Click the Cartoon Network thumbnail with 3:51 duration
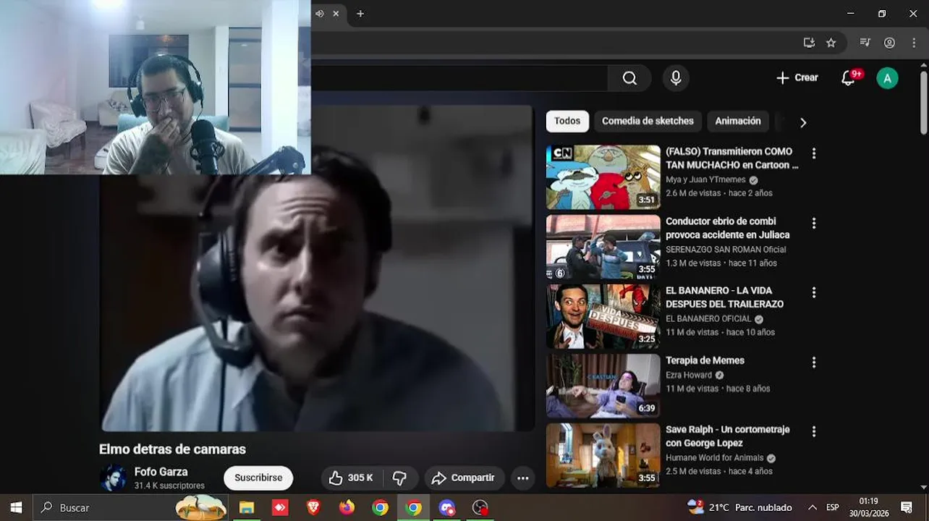929x521 pixels. [603, 177]
